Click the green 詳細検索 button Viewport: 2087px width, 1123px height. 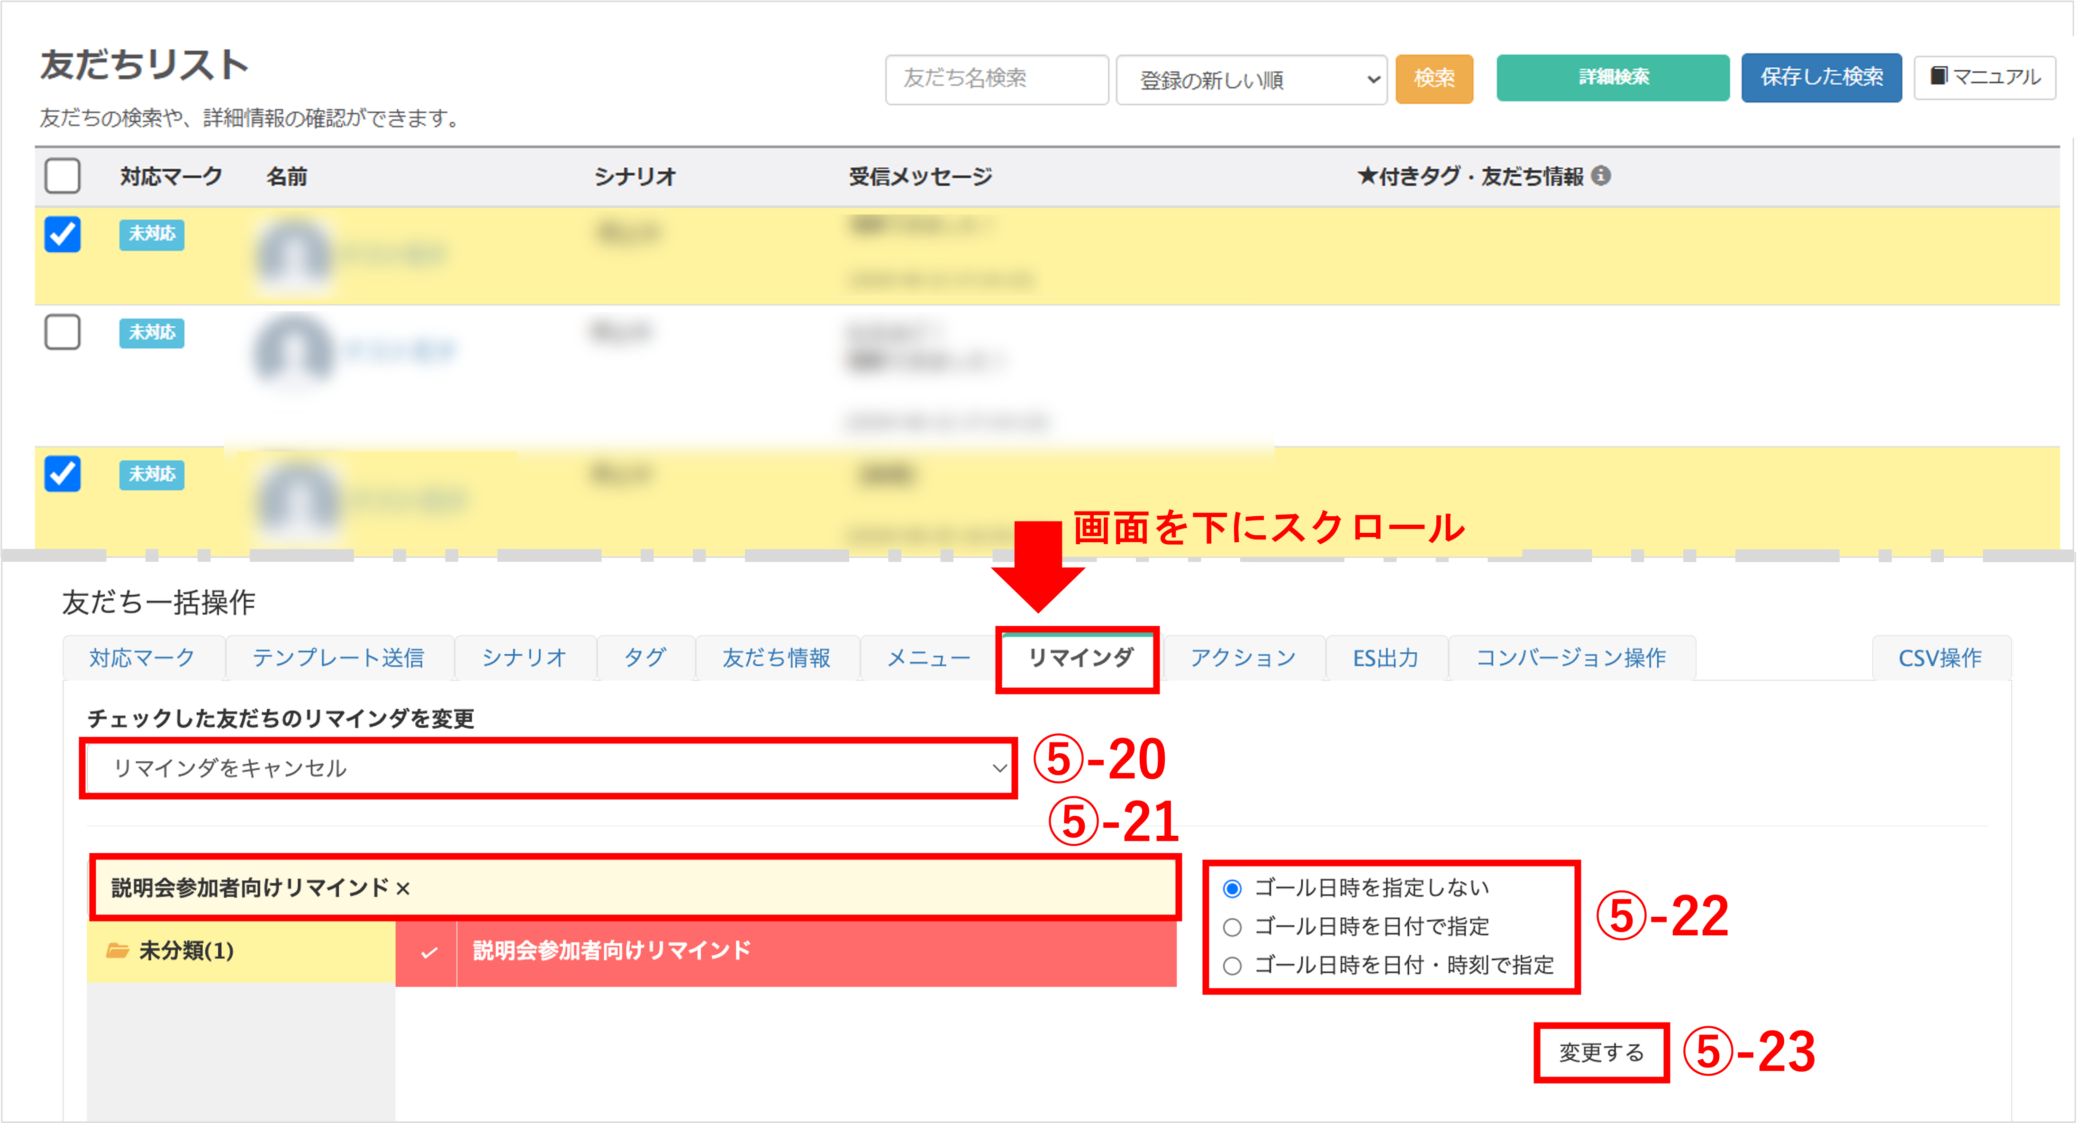(x=1612, y=78)
